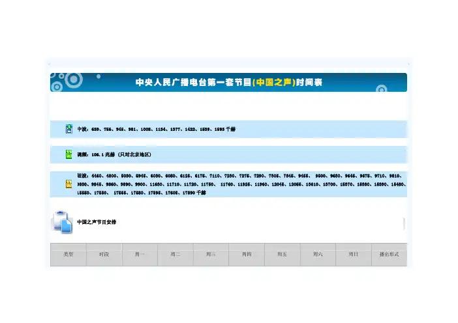The width and height of the screenshot is (458, 323).
Task: Click the 周三 column header
Action: click(x=211, y=255)
